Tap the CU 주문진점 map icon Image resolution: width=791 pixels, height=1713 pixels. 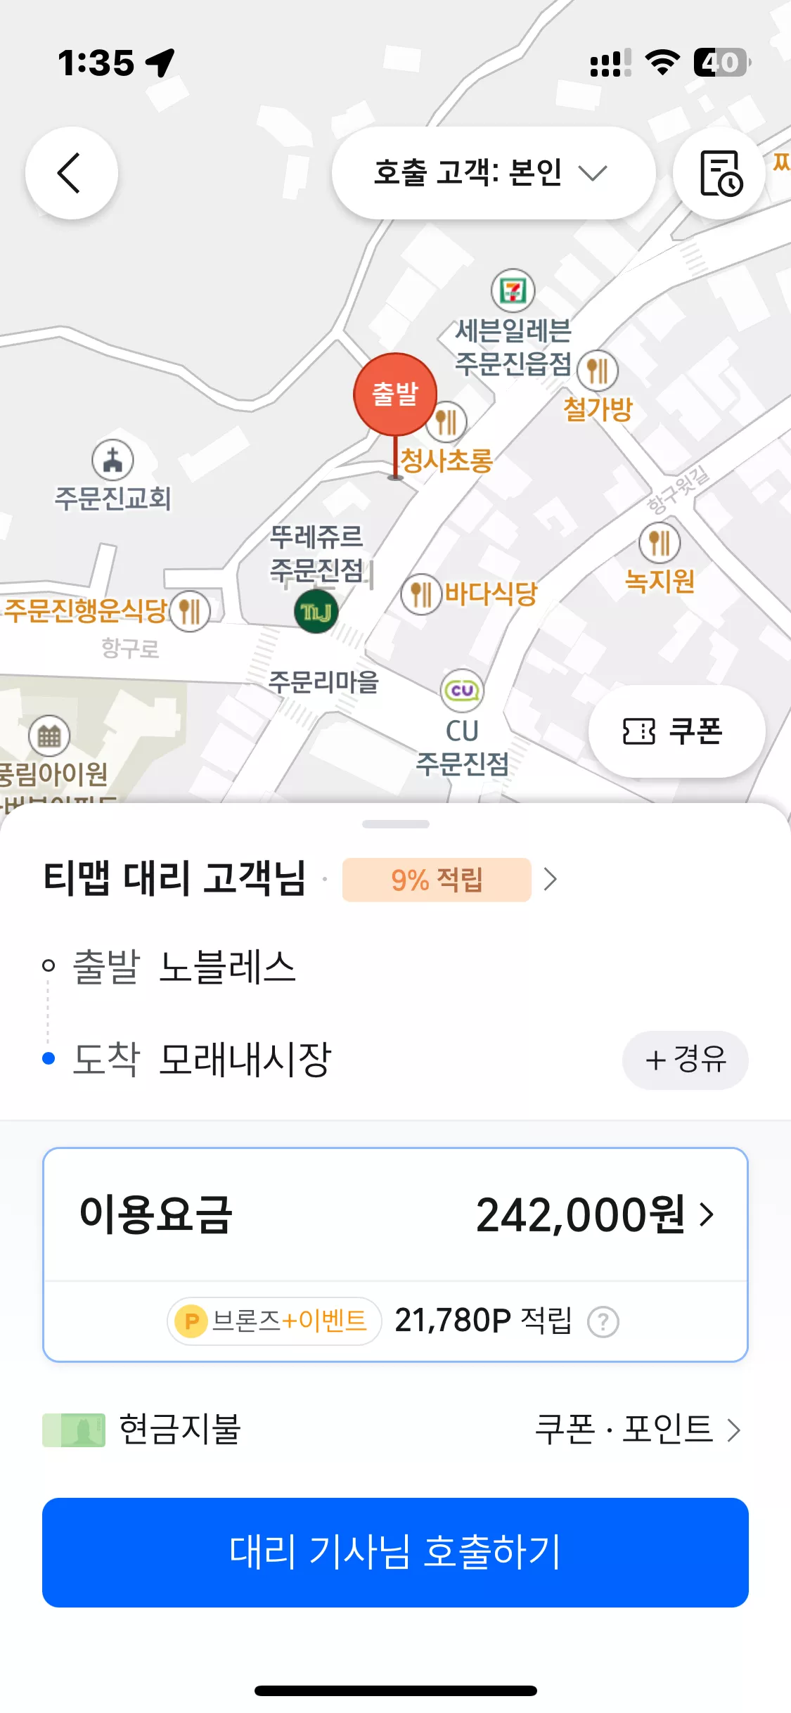pos(462,690)
